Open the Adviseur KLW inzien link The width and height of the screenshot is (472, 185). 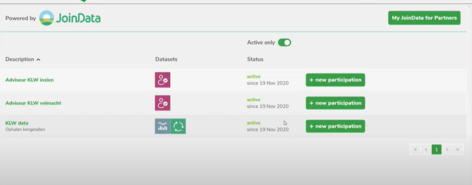(x=29, y=80)
